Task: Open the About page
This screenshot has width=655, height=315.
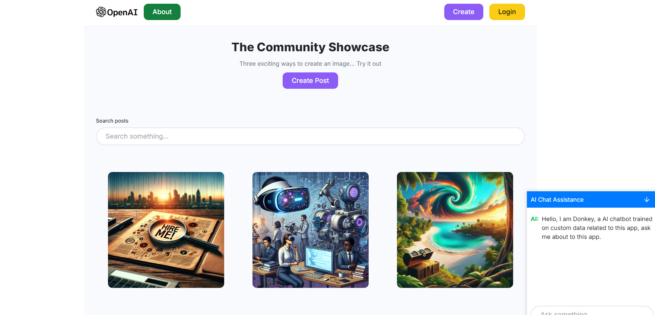Action: pyautogui.click(x=162, y=12)
